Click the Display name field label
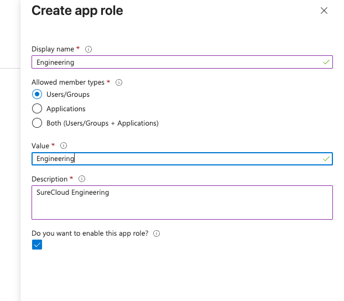 click(53, 49)
